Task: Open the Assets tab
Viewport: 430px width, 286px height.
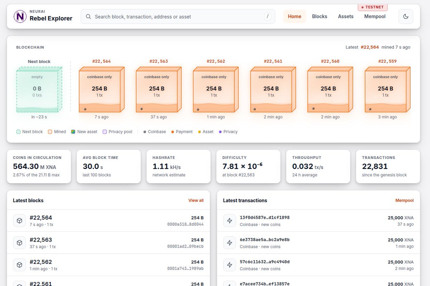Action: (x=346, y=16)
